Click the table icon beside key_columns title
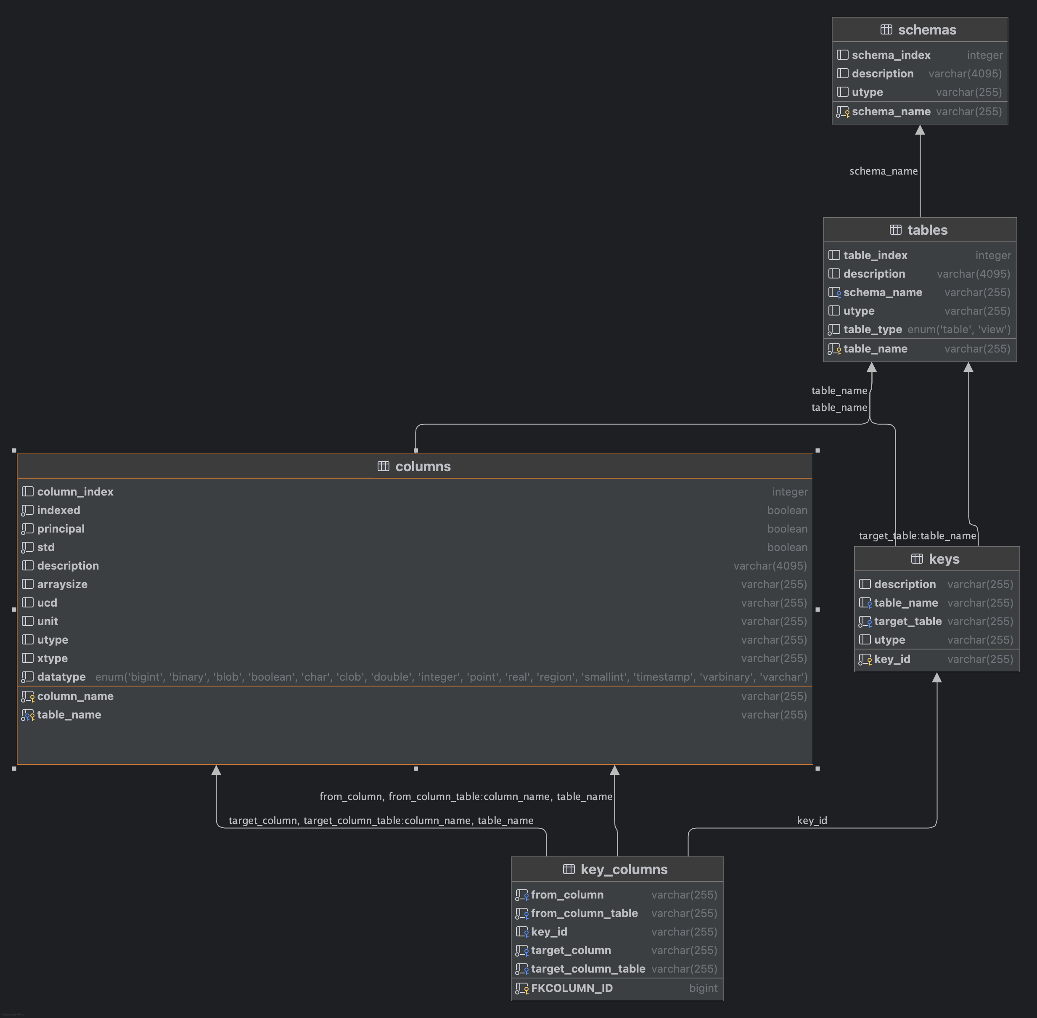The image size is (1037, 1018). click(569, 870)
